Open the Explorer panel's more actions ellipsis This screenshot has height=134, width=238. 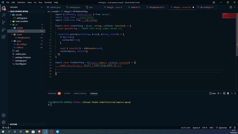pyautogui.click(x=42, y=7)
